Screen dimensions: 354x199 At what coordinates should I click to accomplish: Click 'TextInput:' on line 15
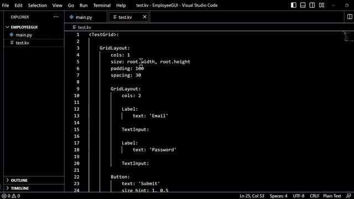point(135,129)
